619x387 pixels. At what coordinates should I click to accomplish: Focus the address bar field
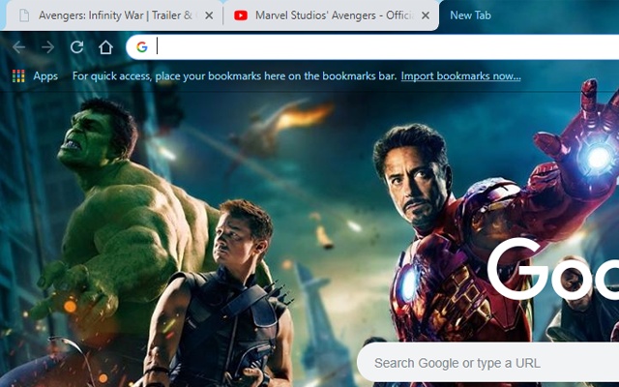(372, 47)
